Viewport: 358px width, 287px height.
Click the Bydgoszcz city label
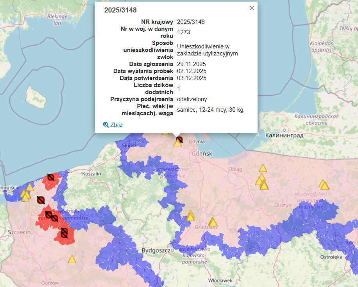[x=156, y=250]
